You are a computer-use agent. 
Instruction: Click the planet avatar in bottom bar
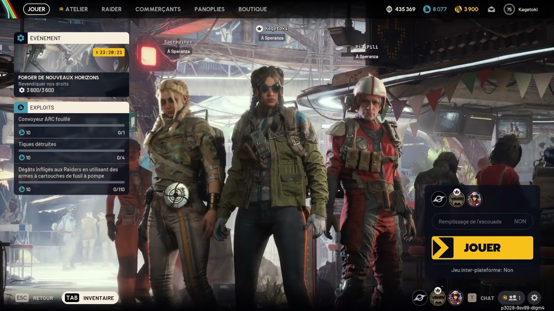[419, 298]
